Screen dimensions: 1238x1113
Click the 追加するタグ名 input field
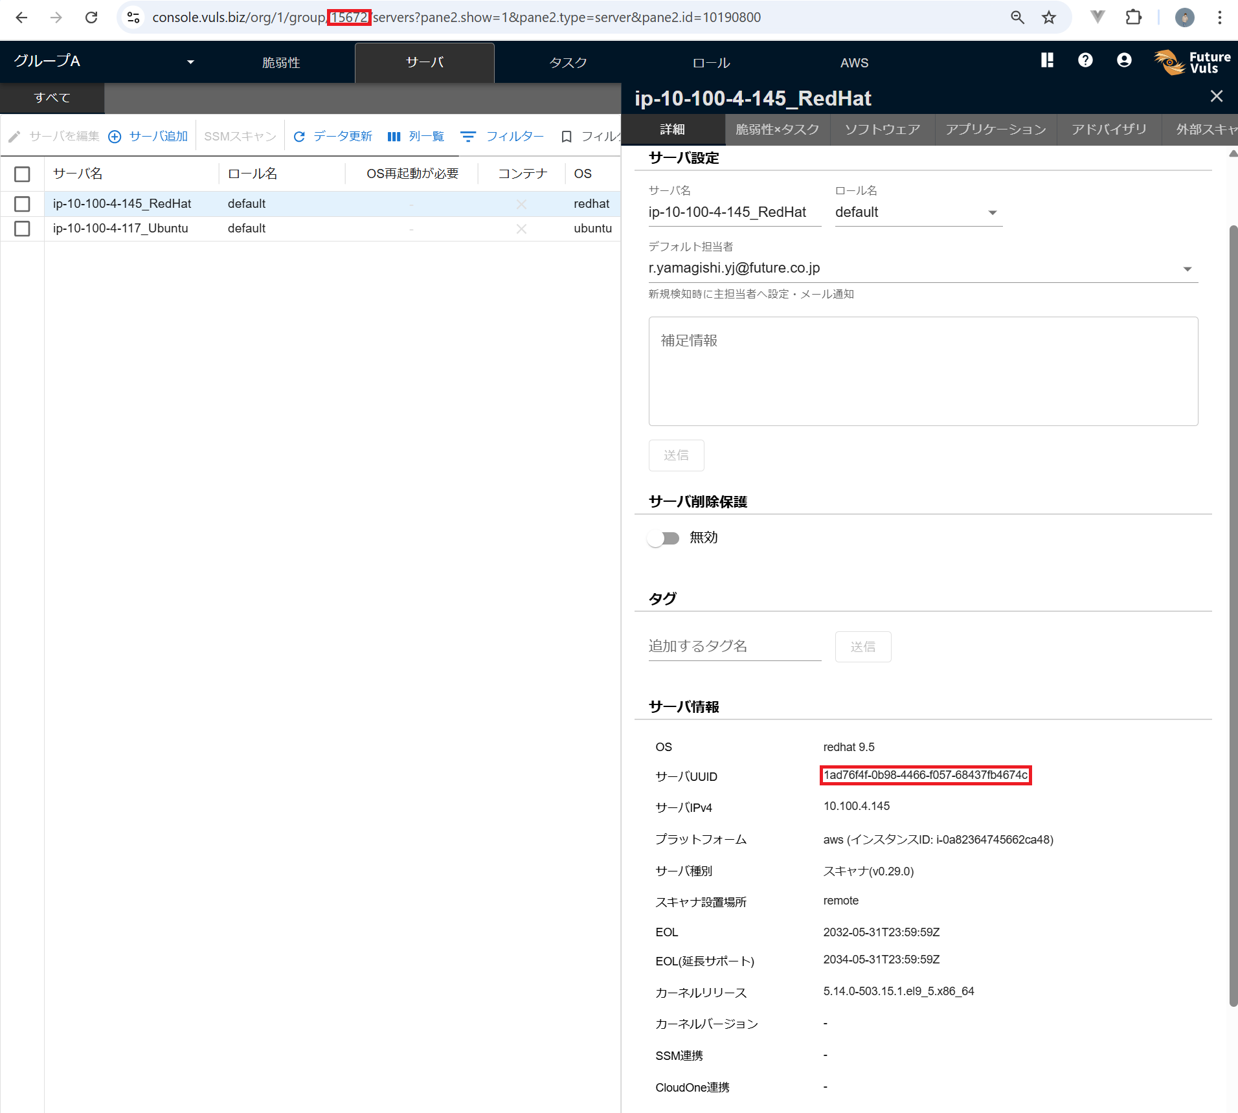pos(734,646)
